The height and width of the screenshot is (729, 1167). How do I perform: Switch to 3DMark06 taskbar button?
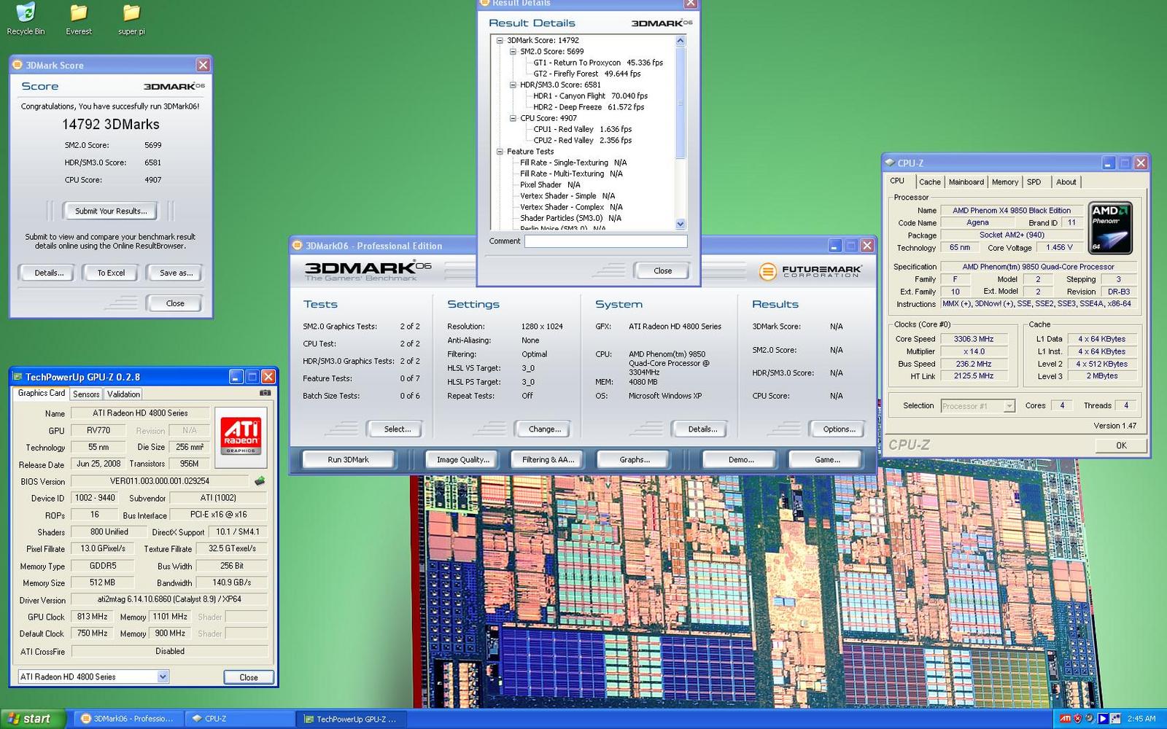click(x=128, y=719)
